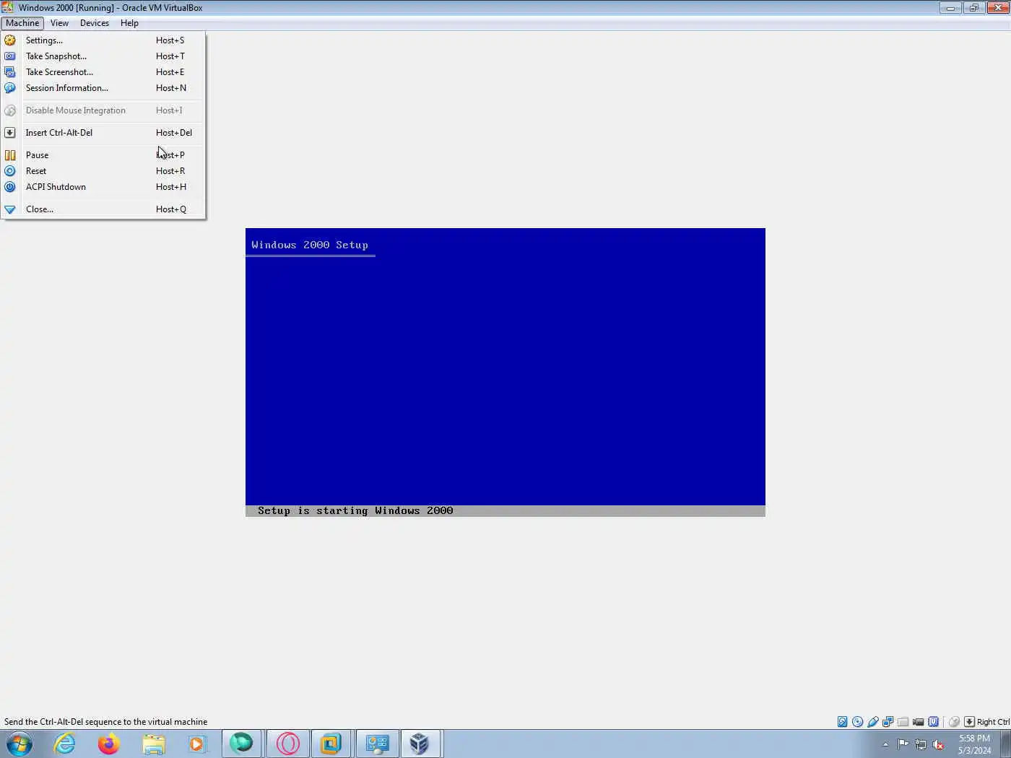Open the network tray icon
This screenshot has height=758, width=1011.
click(921, 744)
